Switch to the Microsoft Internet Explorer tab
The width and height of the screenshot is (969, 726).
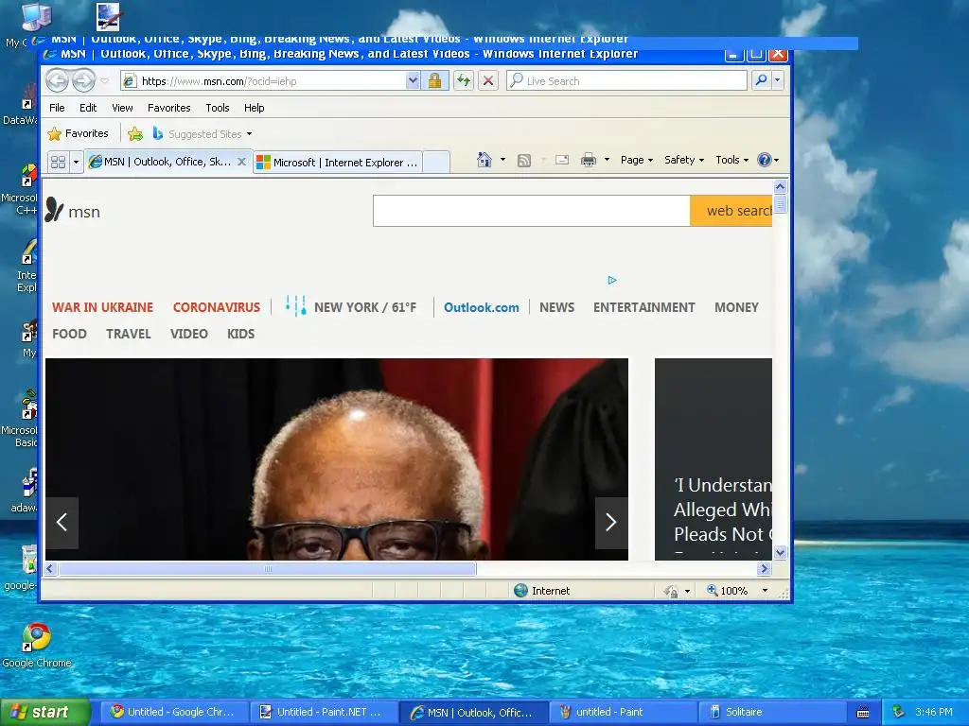[x=338, y=163]
